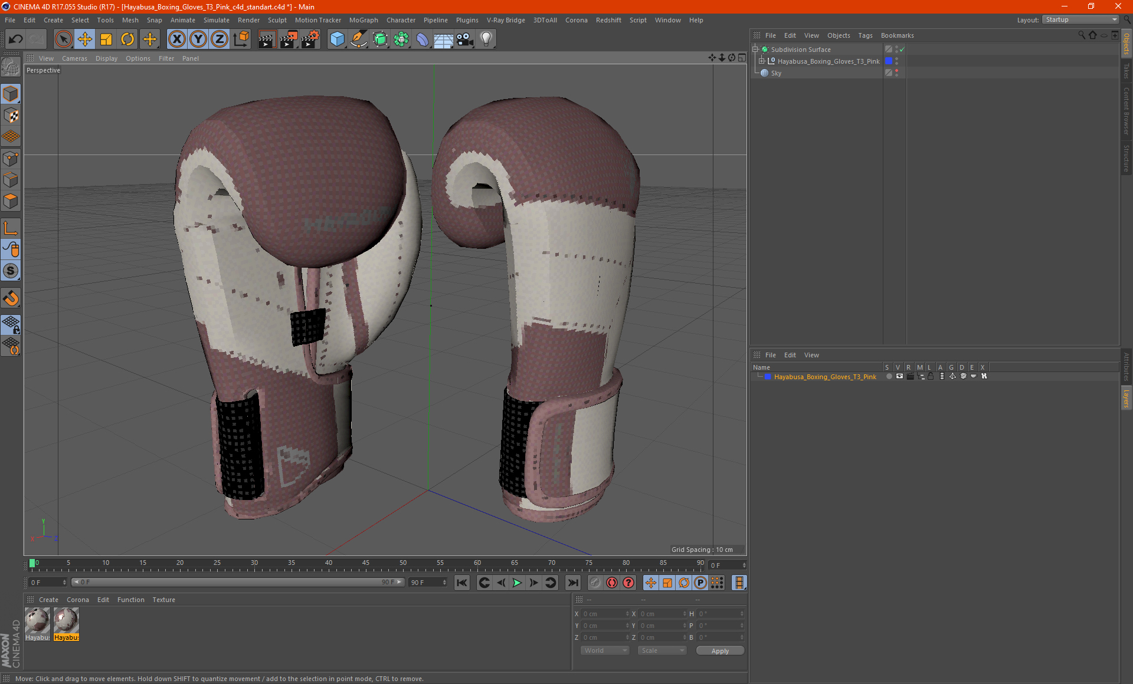
Task: Switch to the Layers side tab
Action: 1126,398
